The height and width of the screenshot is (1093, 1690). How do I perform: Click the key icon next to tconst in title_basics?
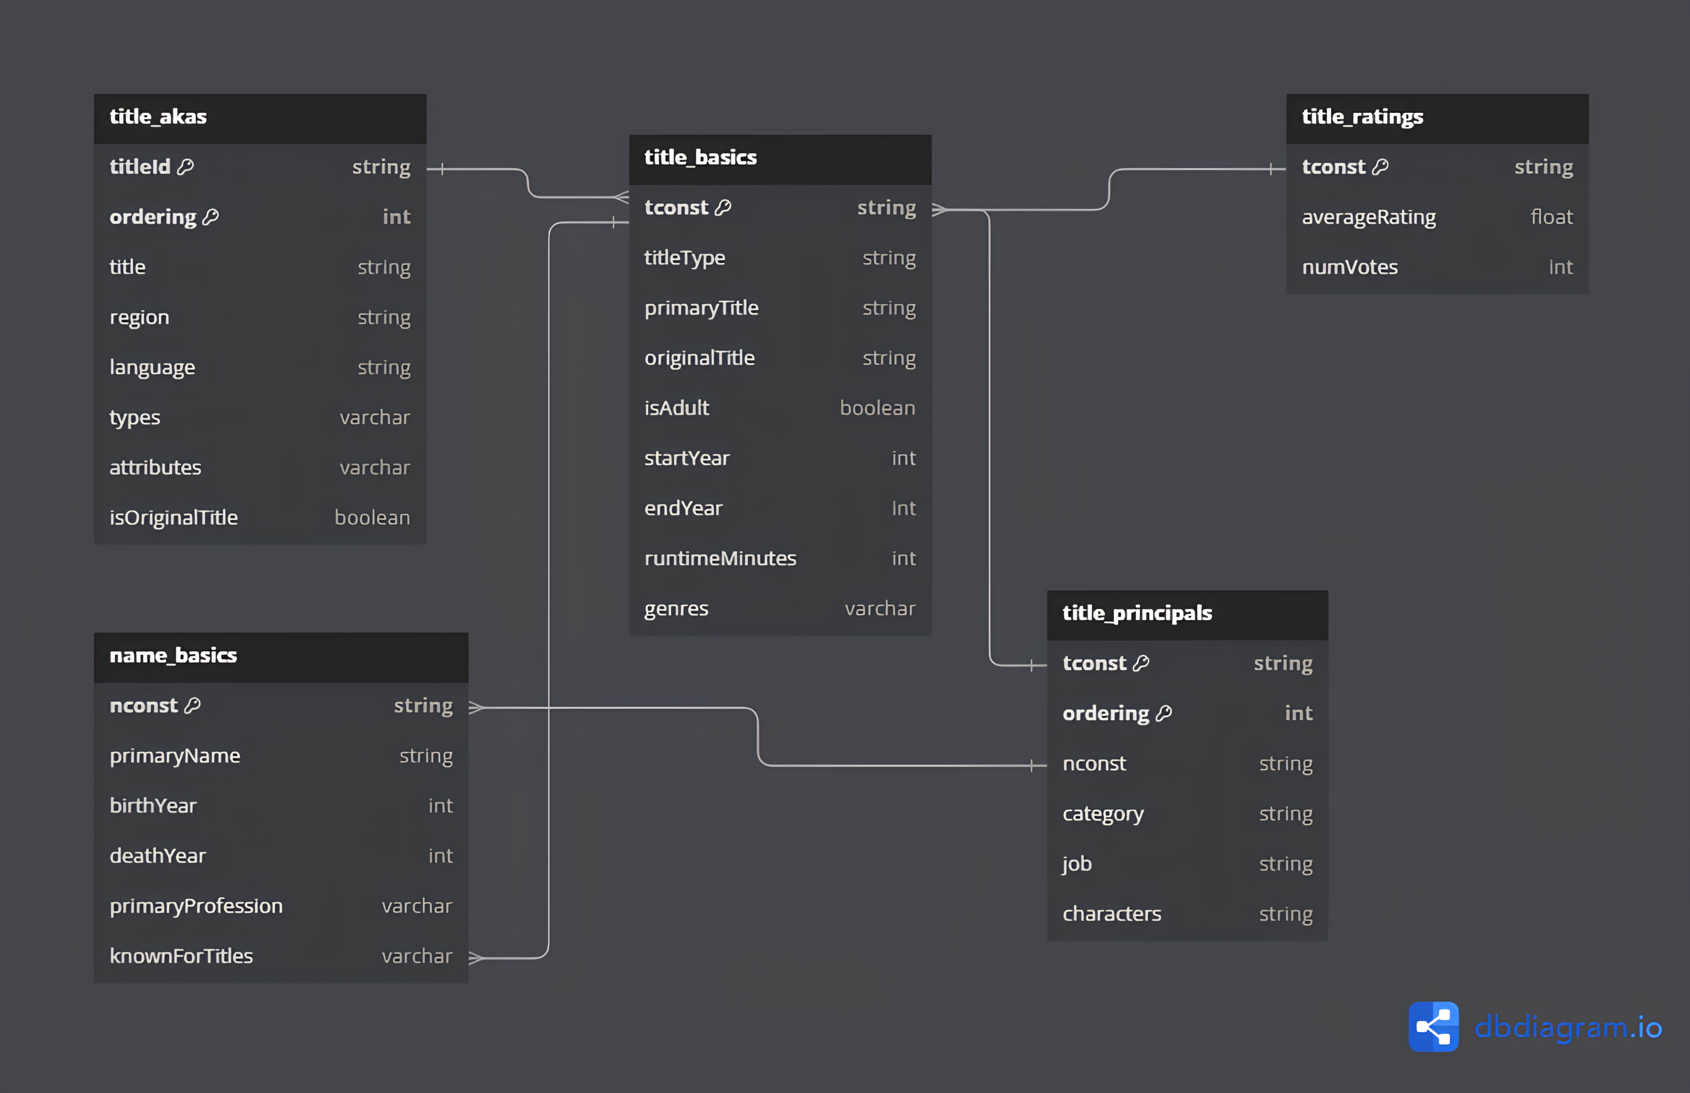pyautogui.click(x=723, y=207)
